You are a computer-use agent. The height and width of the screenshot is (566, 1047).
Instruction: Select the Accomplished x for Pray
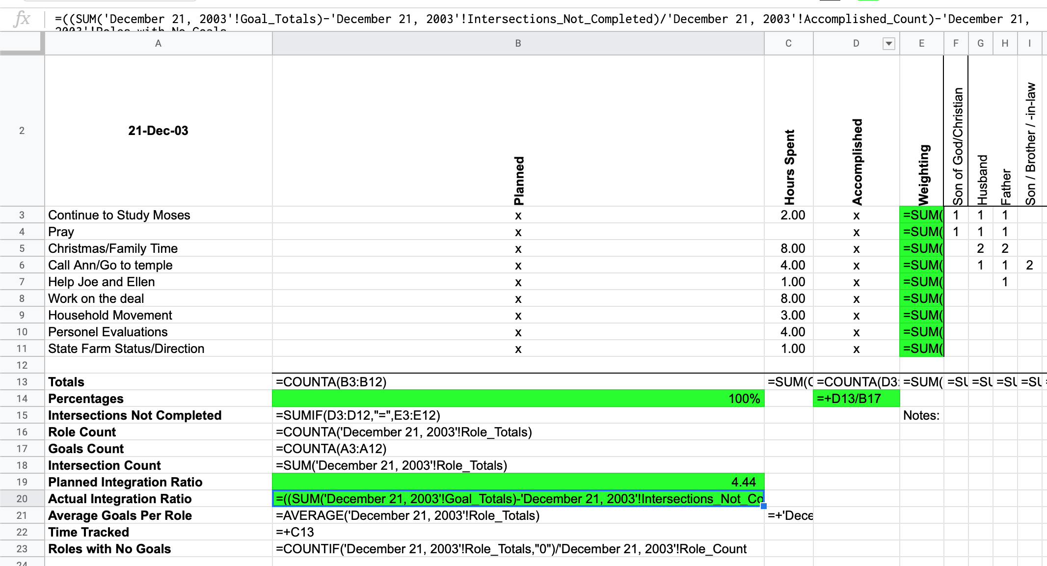coord(856,232)
